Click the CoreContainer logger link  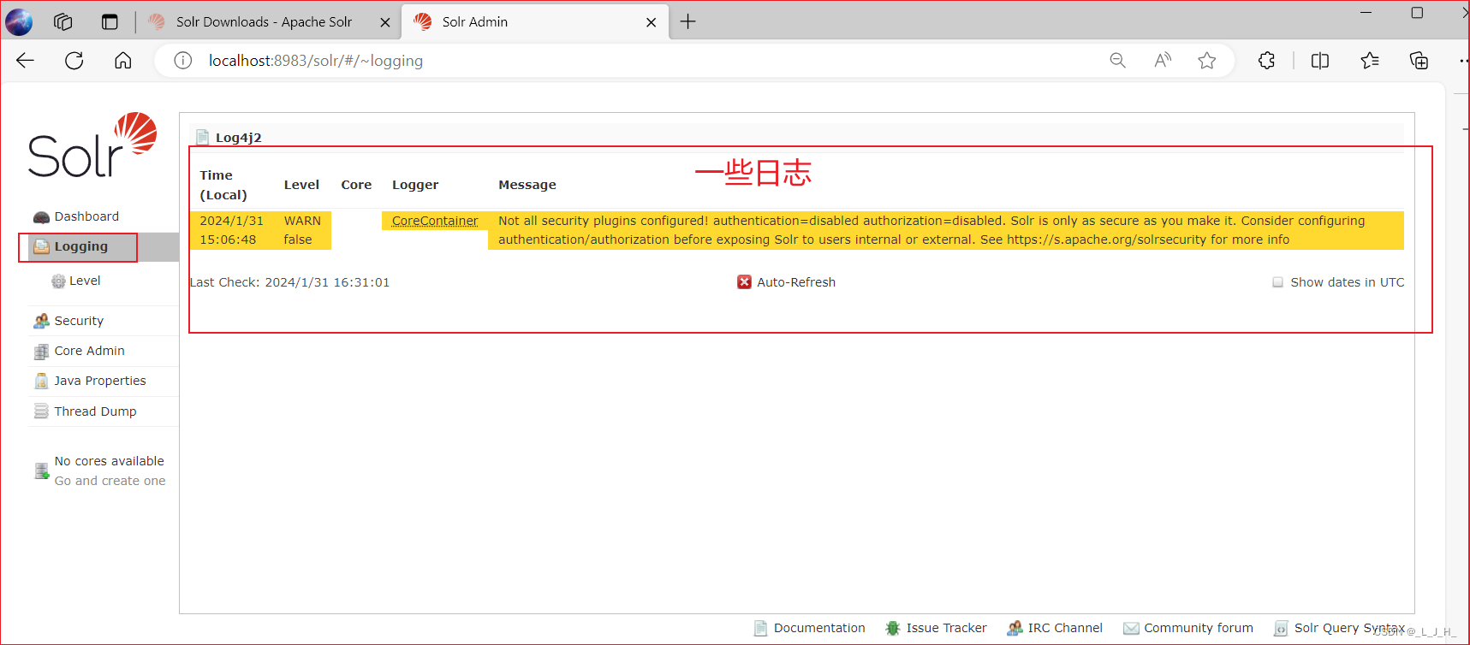coord(435,221)
